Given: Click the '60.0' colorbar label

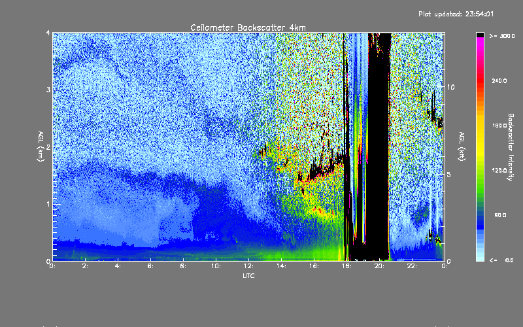Looking at the screenshot, I should pos(500,215).
